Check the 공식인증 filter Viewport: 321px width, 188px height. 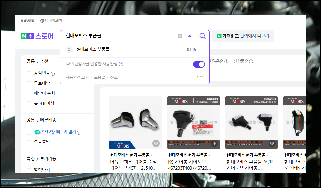29,74
